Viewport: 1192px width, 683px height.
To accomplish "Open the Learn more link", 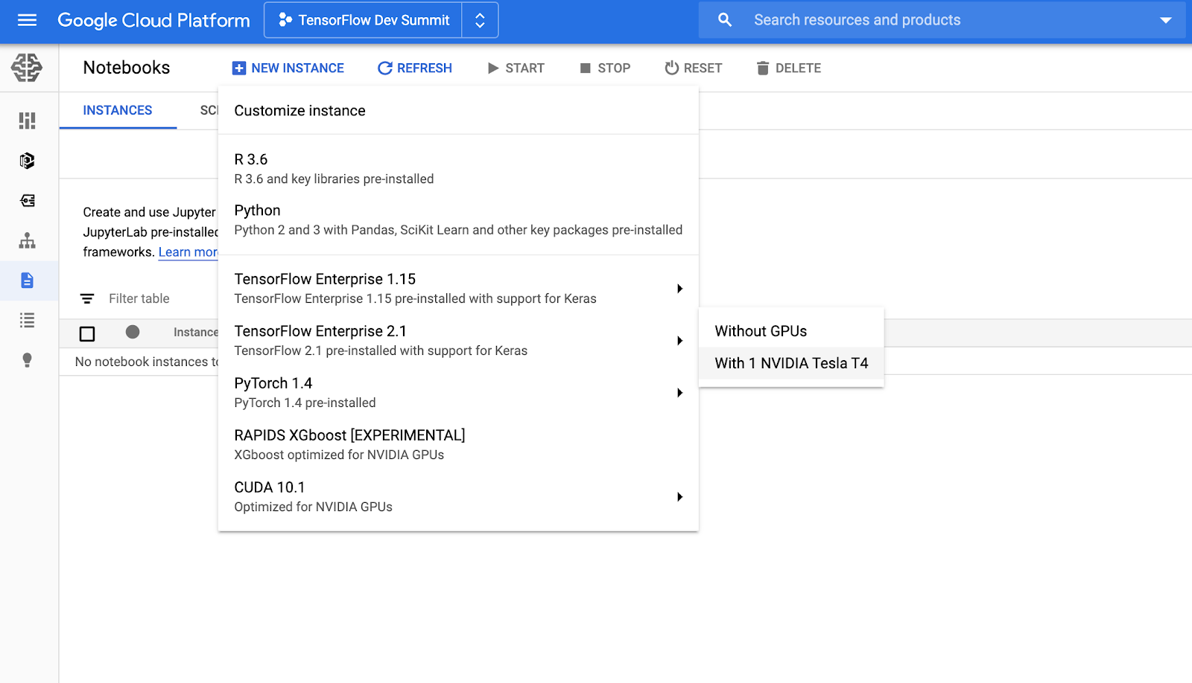I will (x=188, y=252).
